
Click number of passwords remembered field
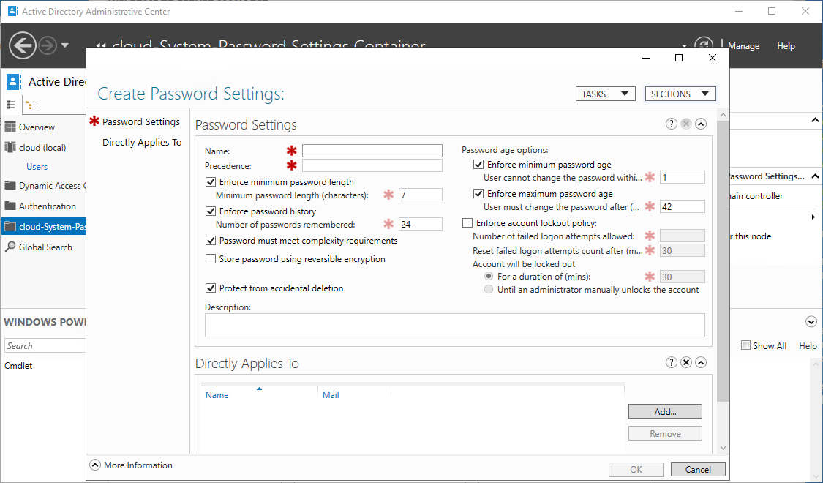point(421,224)
